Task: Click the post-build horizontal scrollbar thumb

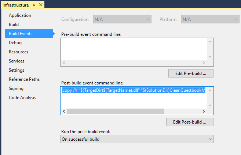Action: [x=116, y=111]
